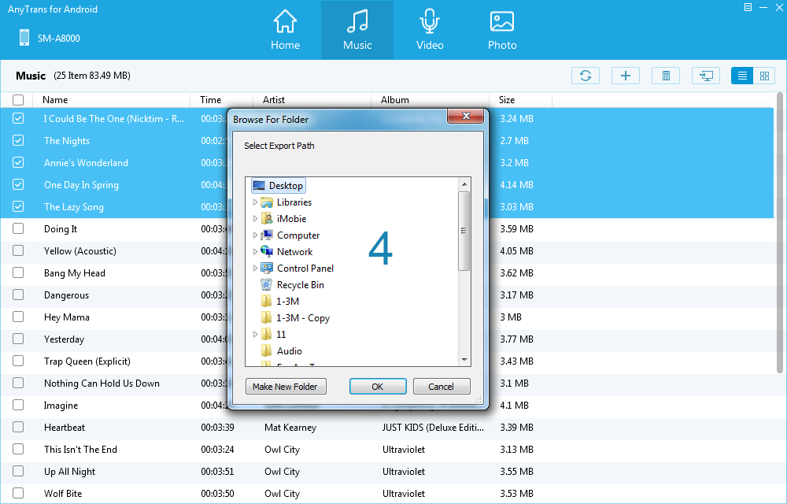787x504 pixels.
Task: Check the Yesterday song
Action: tap(18, 339)
